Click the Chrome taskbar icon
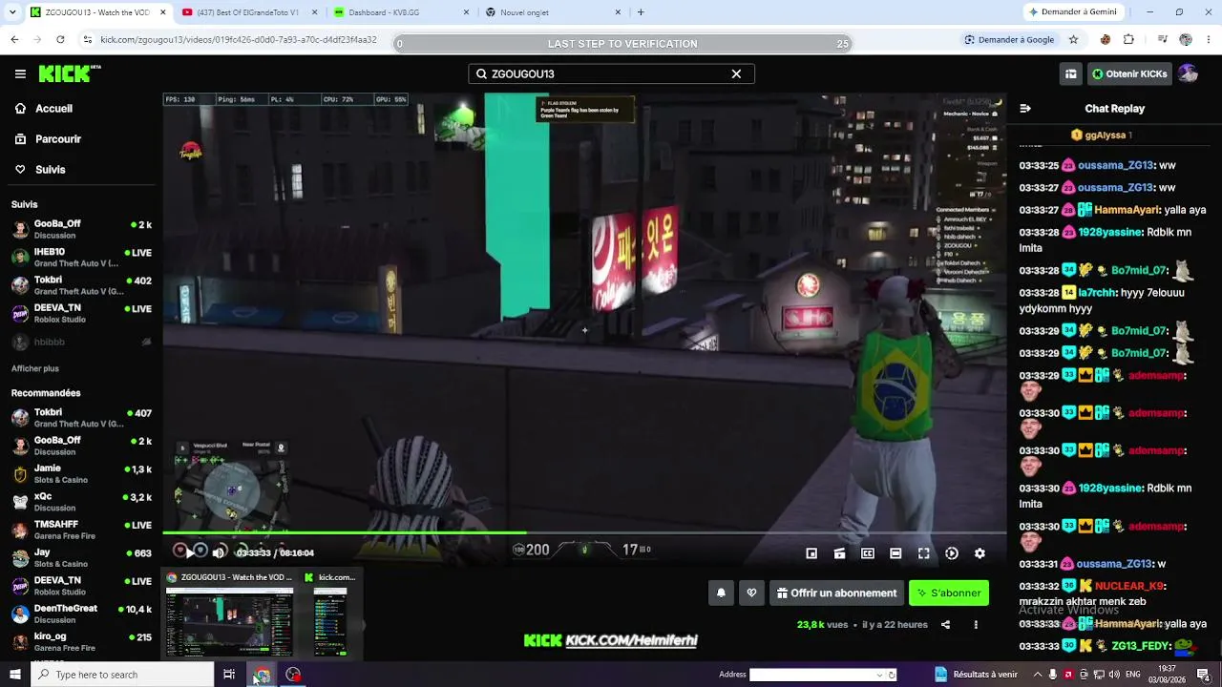 click(261, 675)
